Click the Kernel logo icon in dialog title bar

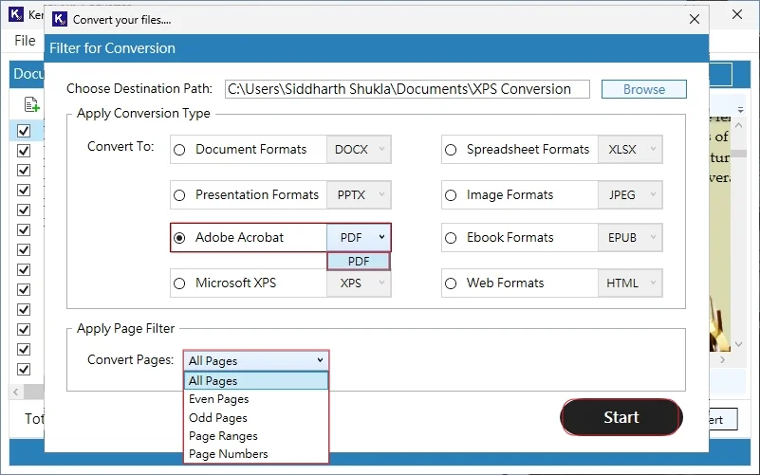(60, 19)
